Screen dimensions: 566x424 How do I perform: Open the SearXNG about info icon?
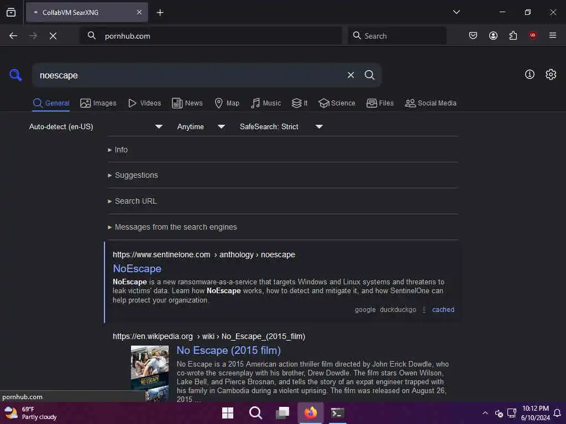click(x=530, y=75)
